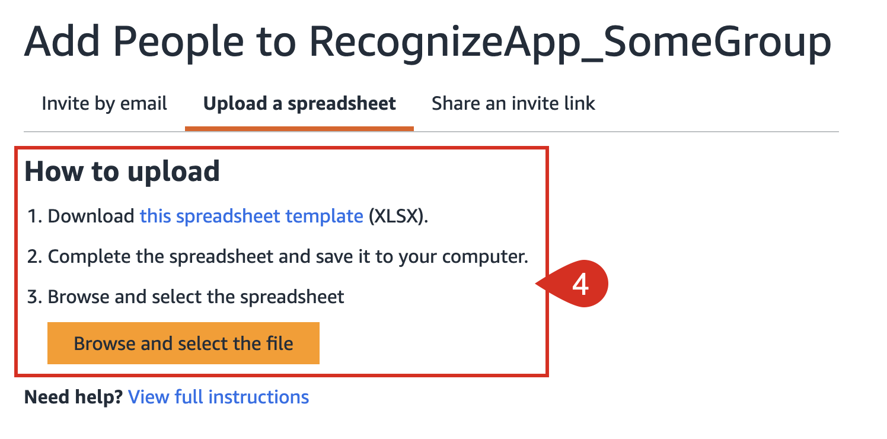Click the list number 3. before Browse

point(36,296)
